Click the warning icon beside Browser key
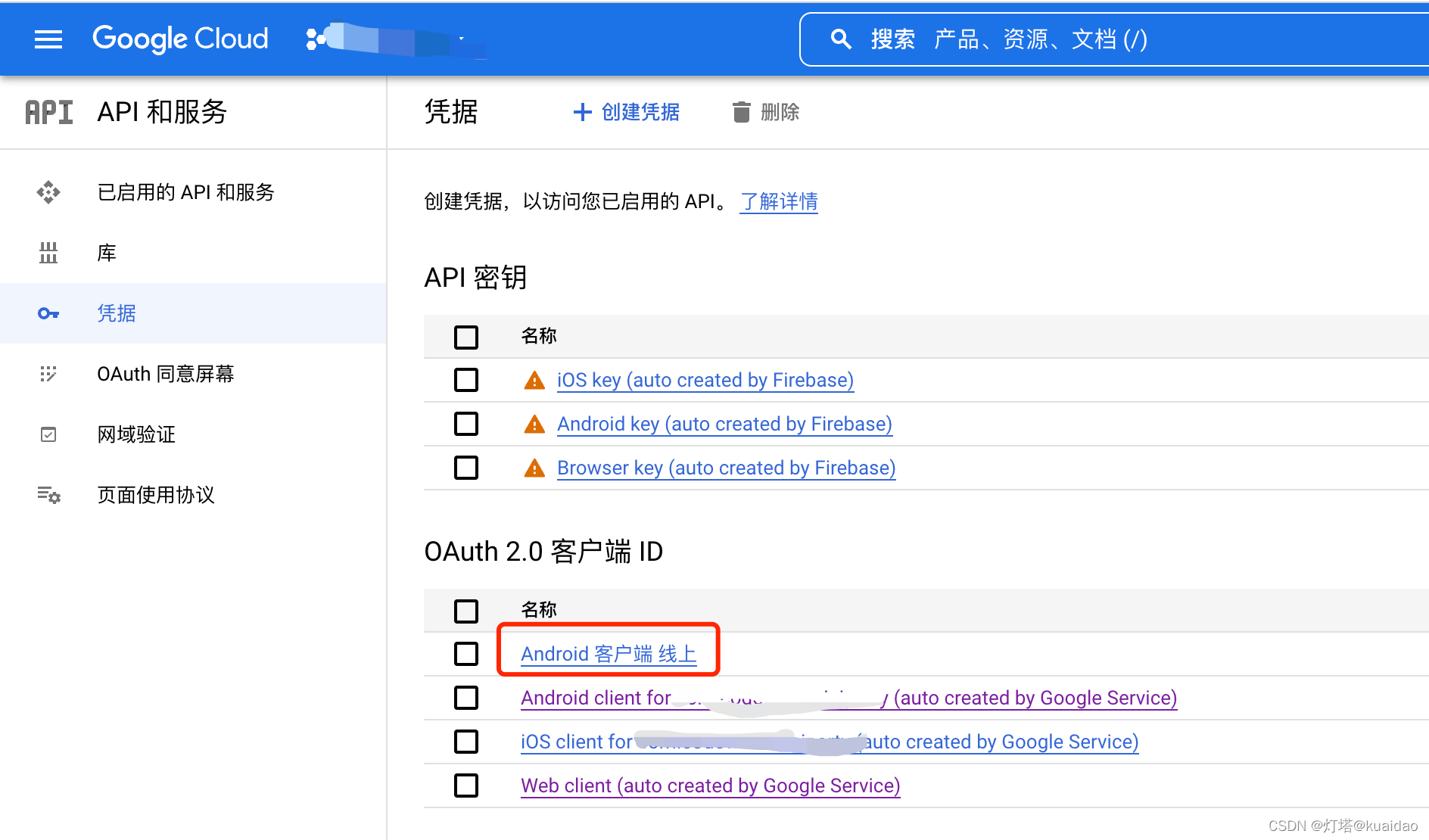Viewport: 1429px width, 840px height. tap(534, 468)
